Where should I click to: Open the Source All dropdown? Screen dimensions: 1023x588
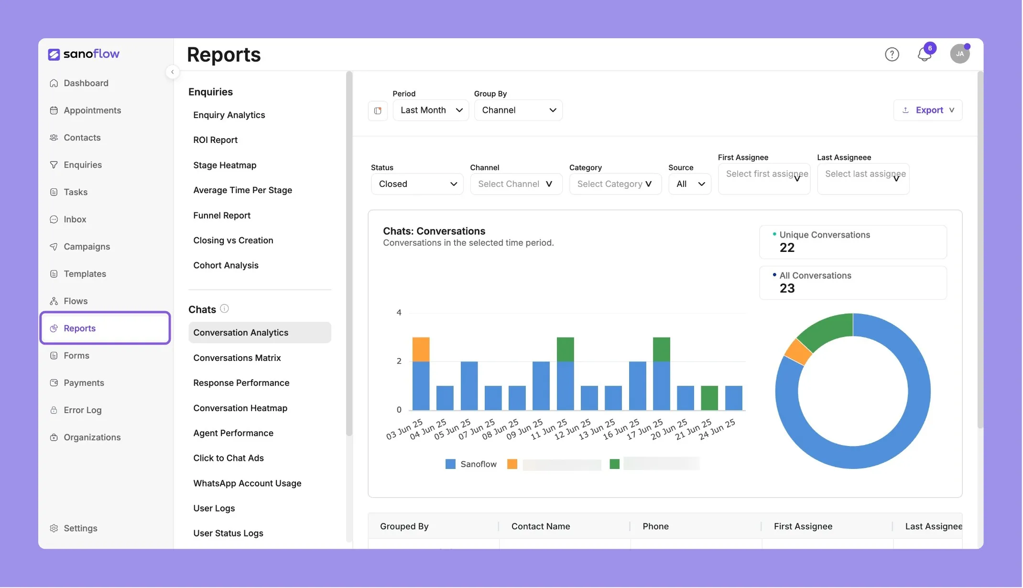coord(690,184)
